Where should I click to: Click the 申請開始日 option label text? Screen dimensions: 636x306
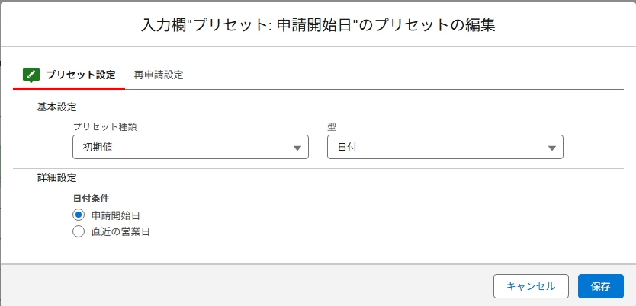click(114, 215)
